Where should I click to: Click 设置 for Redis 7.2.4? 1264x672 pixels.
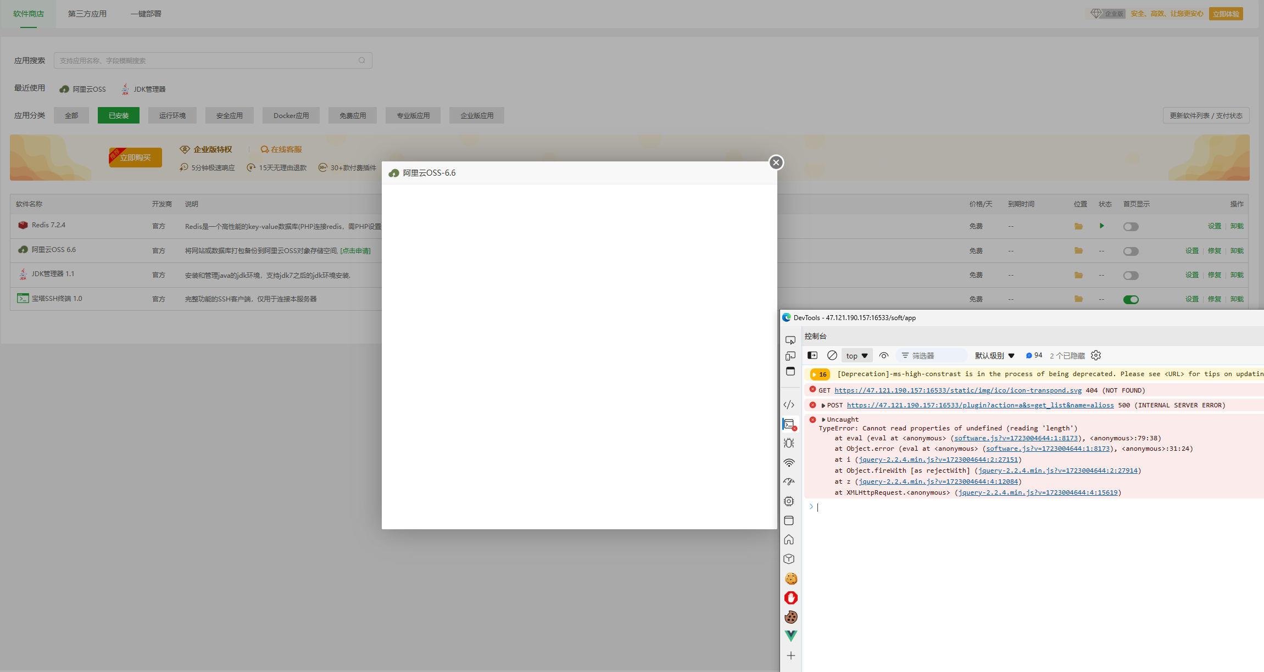(x=1215, y=226)
